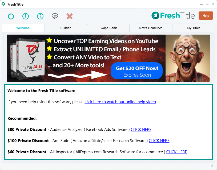Click the red X toolbar icon
This screenshot has height=170, width=217.
[x=70, y=16]
